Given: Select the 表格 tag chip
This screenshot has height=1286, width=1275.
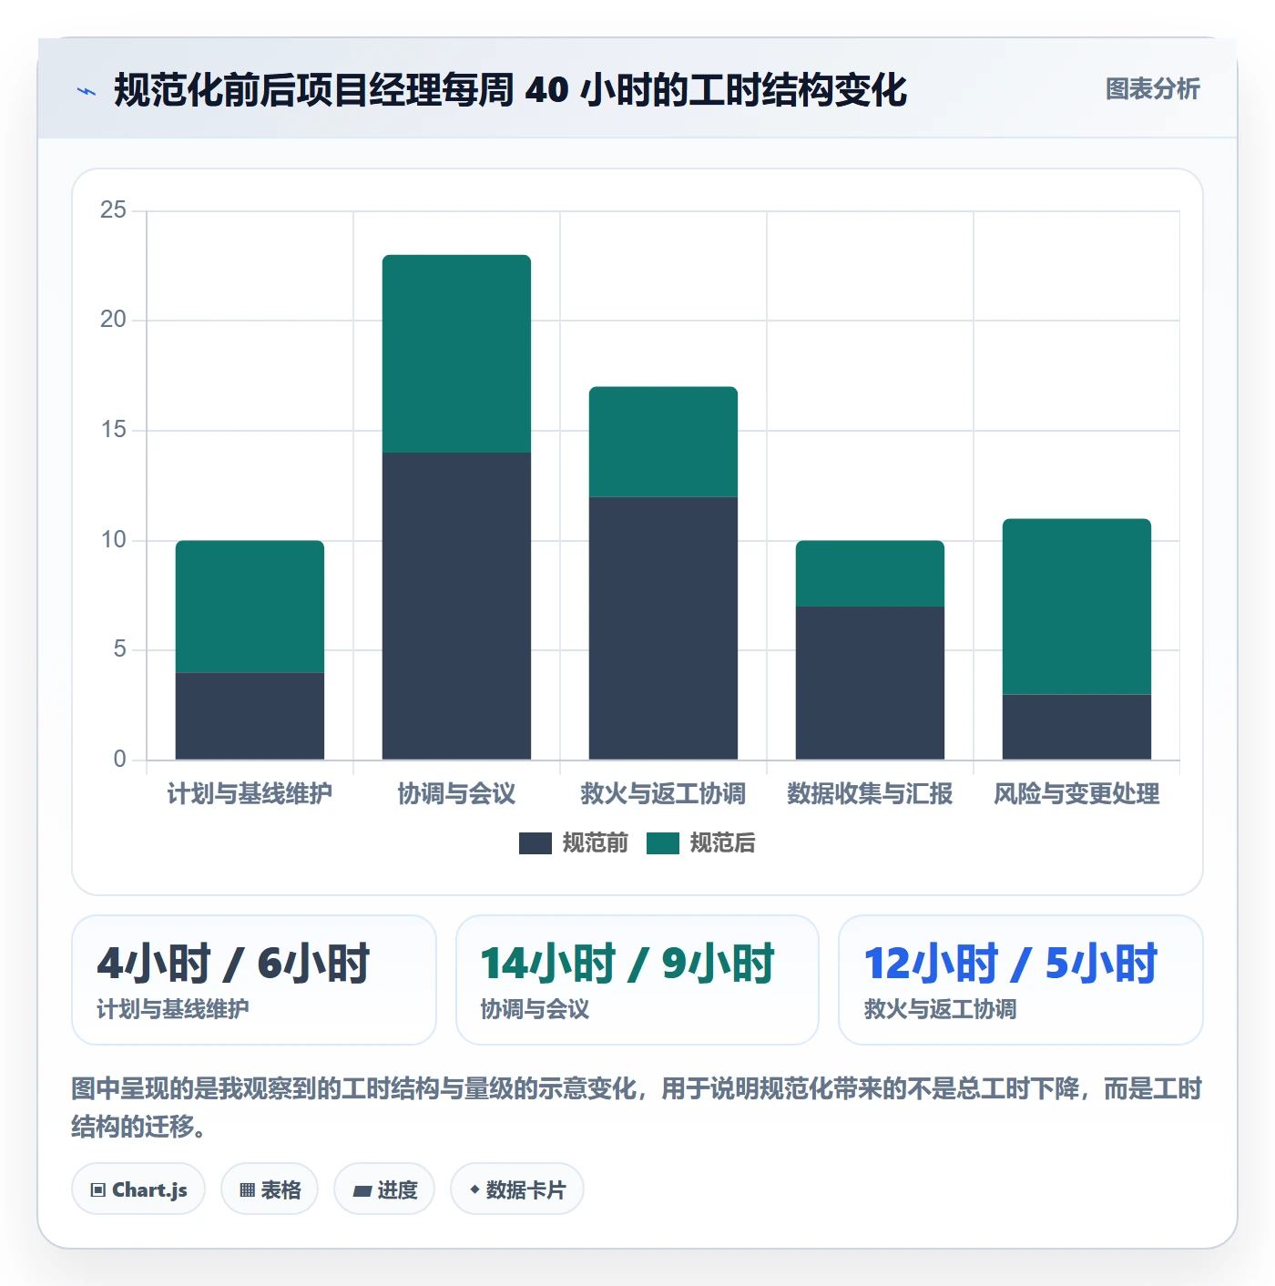Looking at the screenshot, I should [x=270, y=1189].
